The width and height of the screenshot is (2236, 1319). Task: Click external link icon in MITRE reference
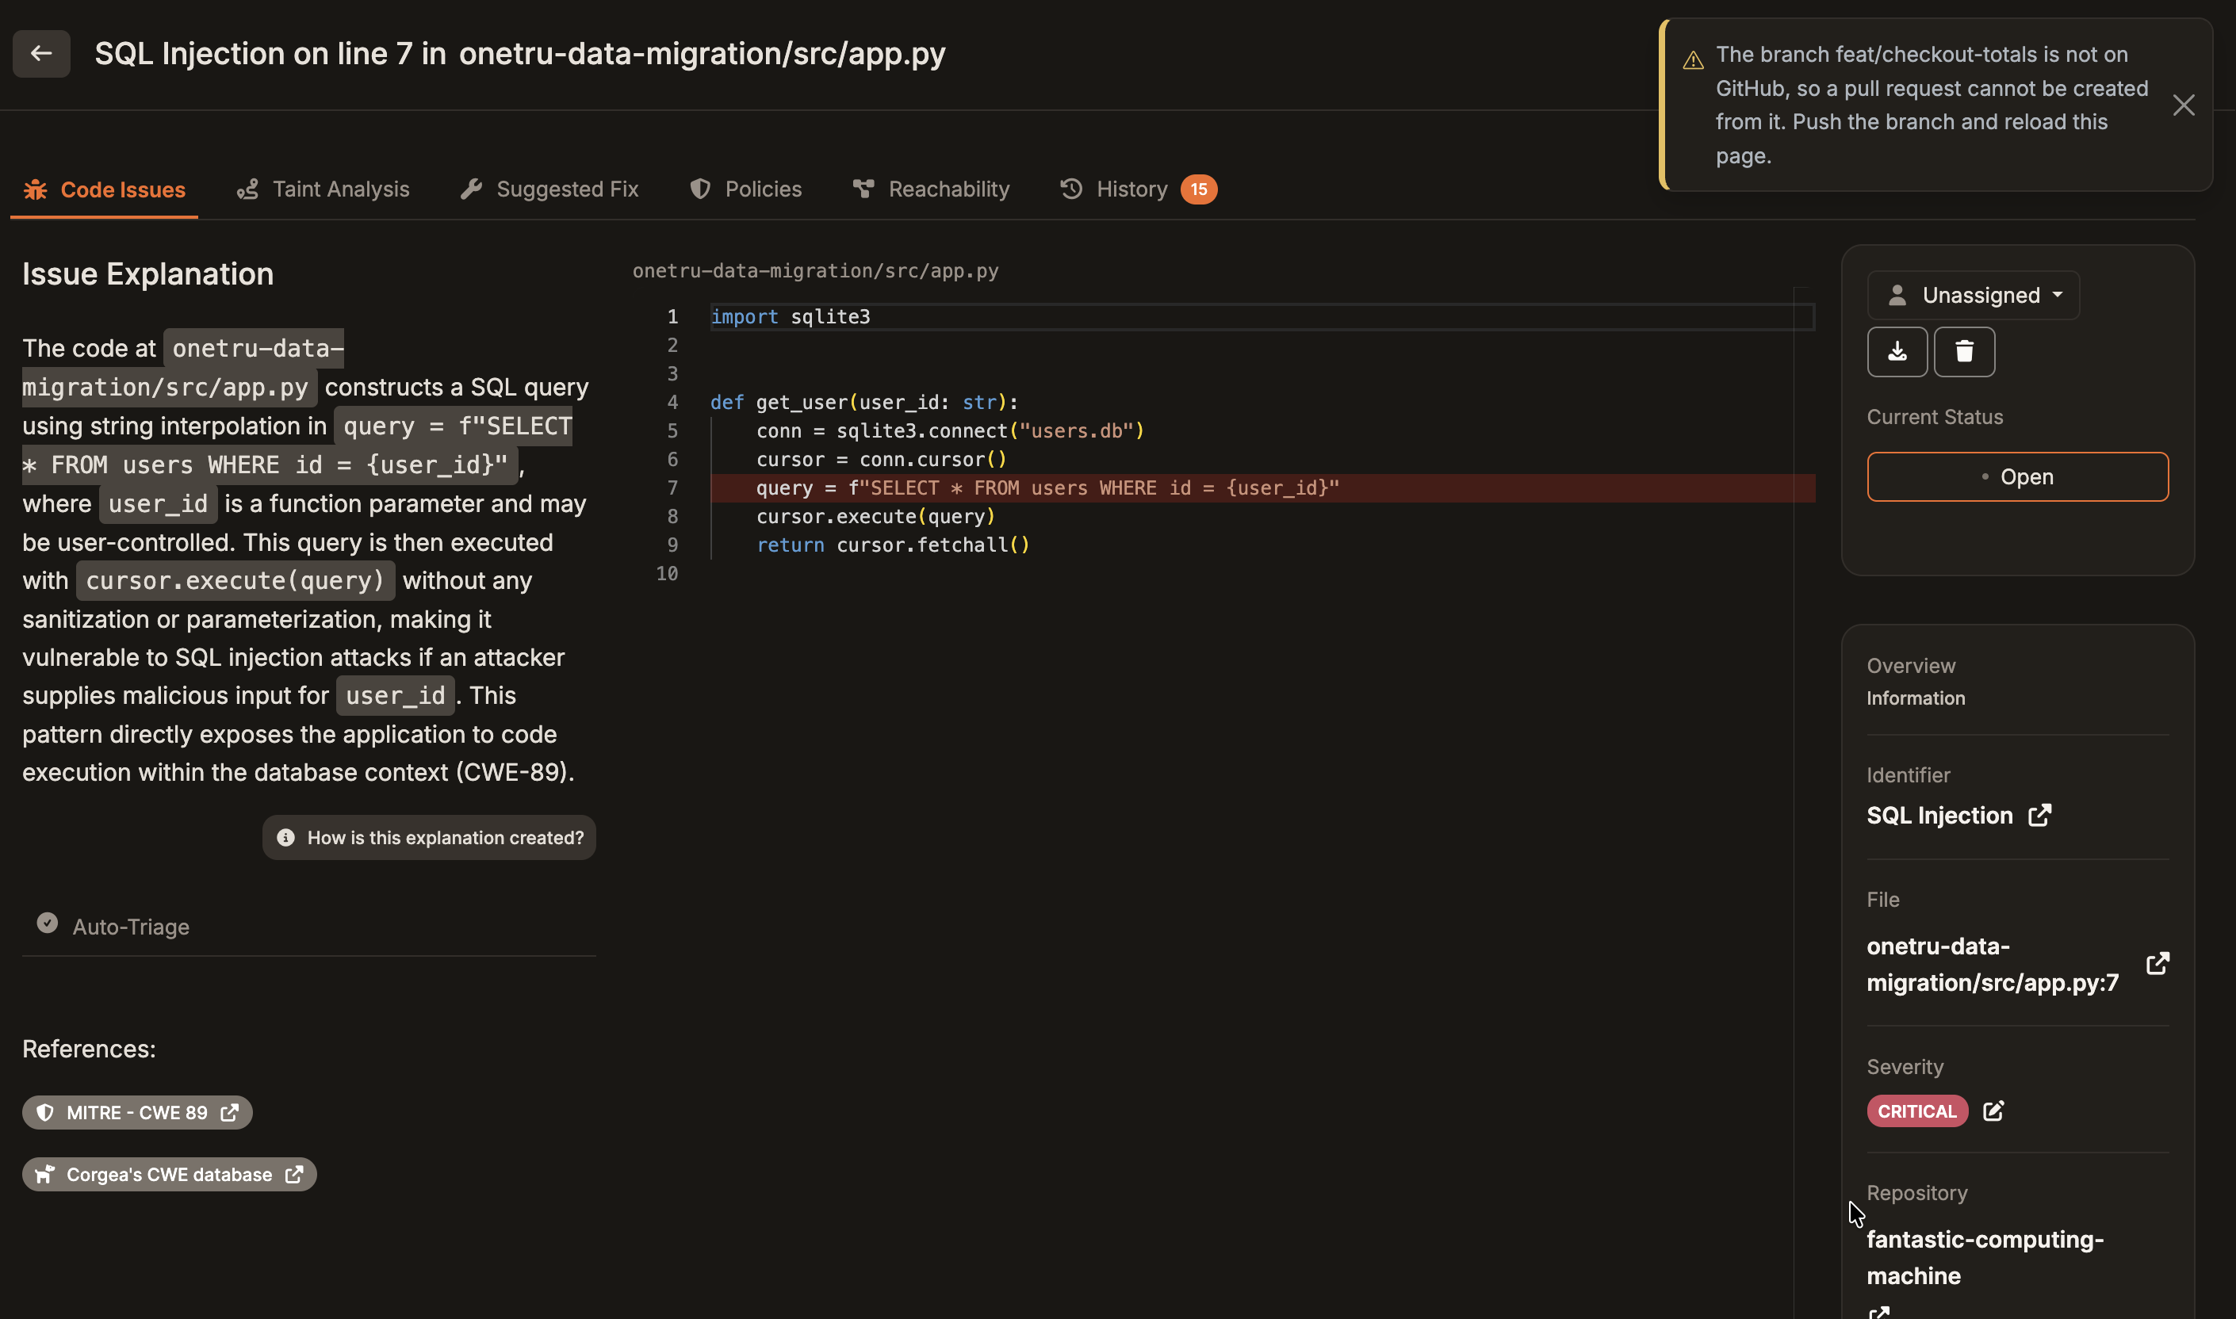[x=229, y=1113]
